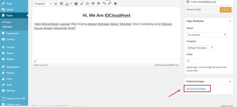Open the Paragraph format dropdown

[43, 4]
